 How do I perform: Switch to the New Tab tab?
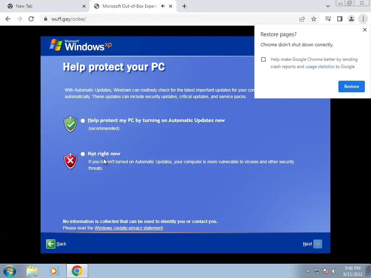coord(45,6)
